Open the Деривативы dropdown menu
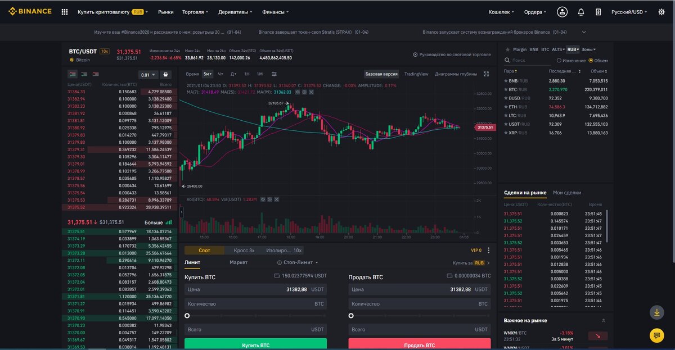Image resolution: width=675 pixels, height=350 pixels. click(235, 12)
